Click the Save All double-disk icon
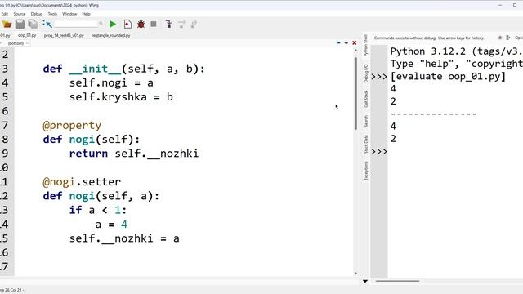 [x=33, y=24]
